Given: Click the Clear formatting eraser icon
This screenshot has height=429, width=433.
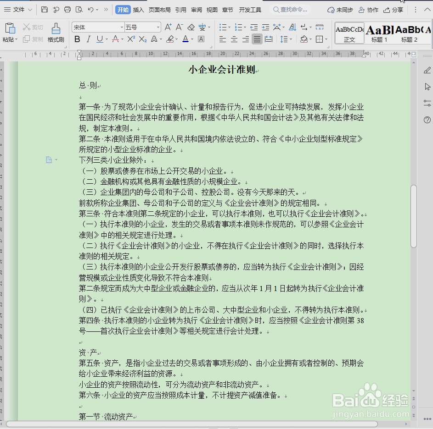Looking at the screenshot, I should click(x=191, y=27).
